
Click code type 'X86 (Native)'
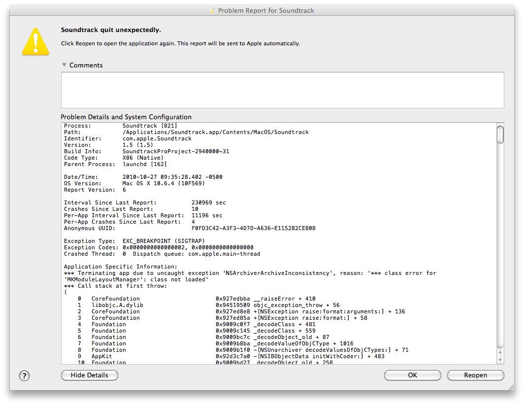click(x=143, y=158)
